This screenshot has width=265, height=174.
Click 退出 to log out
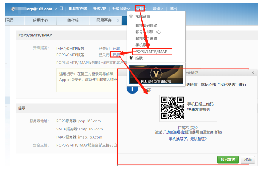pos(173,9)
